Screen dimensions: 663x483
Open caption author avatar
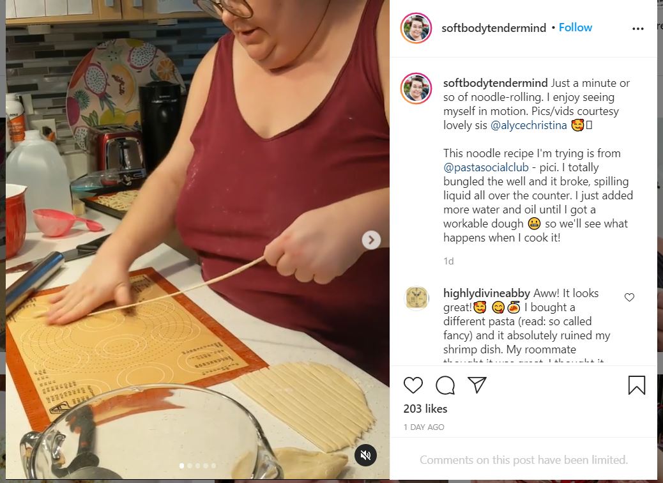click(416, 88)
